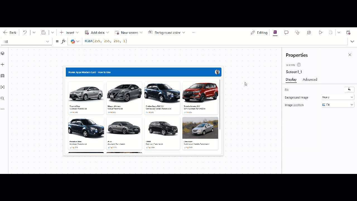
Task: Run the App checker stethoscope icon
Action: [298, 33]
